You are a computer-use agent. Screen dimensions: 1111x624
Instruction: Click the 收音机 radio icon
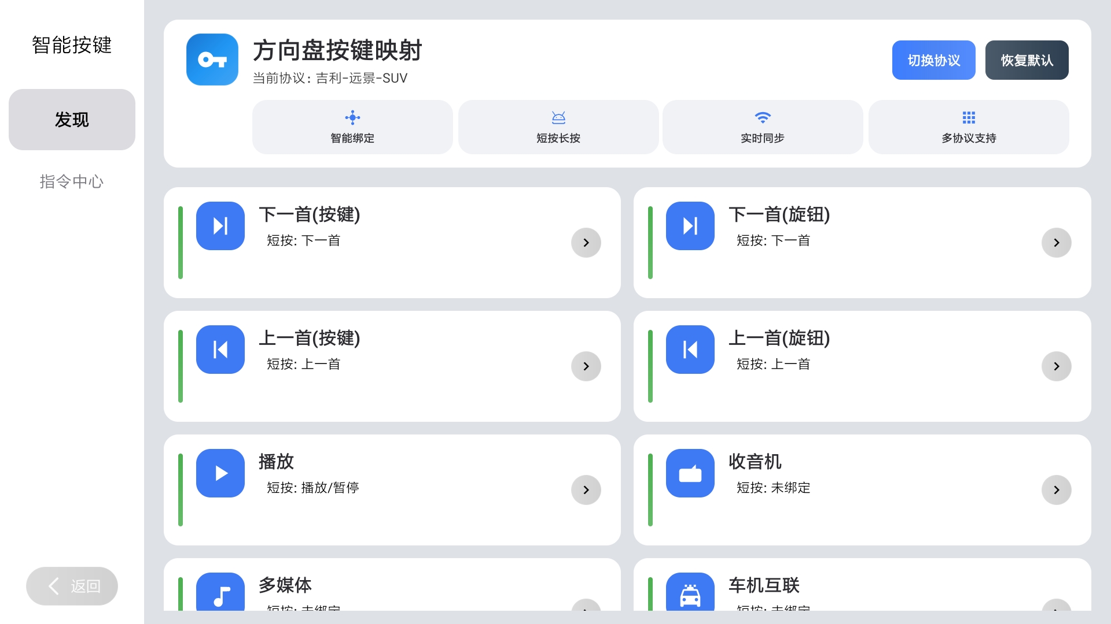tap(690, 473)
